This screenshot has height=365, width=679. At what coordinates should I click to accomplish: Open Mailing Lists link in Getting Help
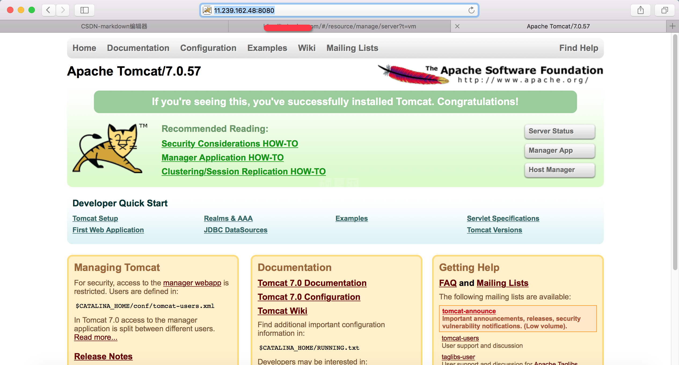pyautogui.click(x=502, y=283)
